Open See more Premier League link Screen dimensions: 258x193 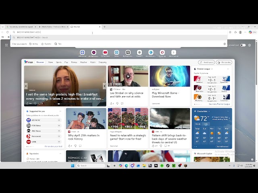[219, 104]
